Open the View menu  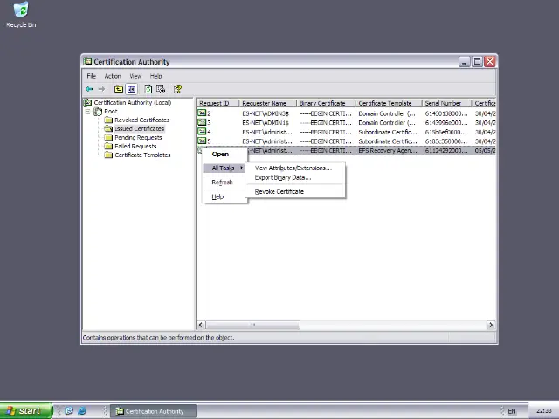[x=135, y=76]
